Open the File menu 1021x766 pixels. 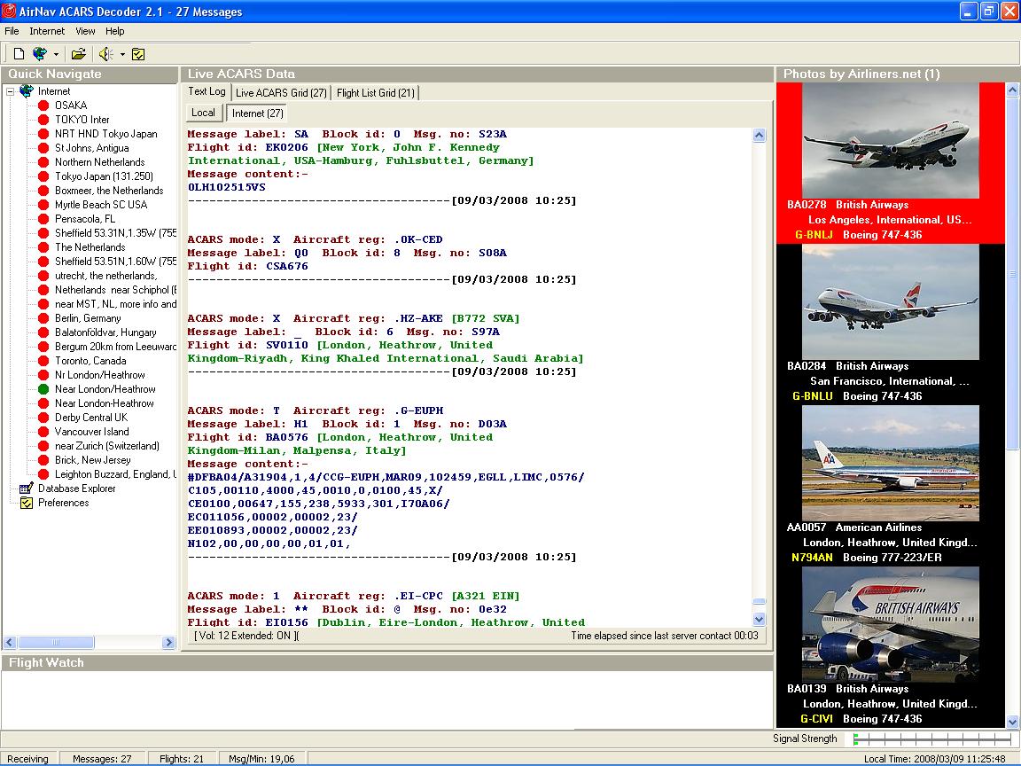(x=12, y=31)
